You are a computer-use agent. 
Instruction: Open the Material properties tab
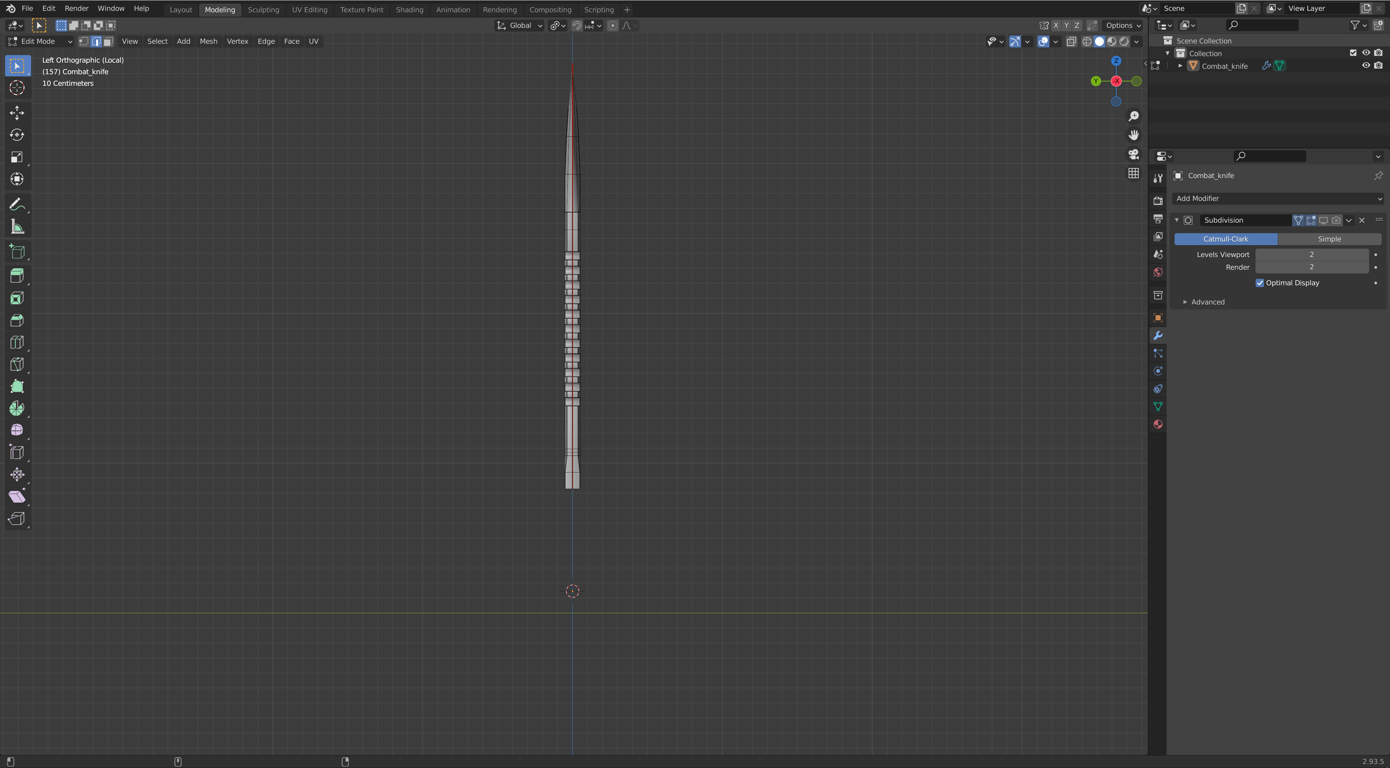pyautogui.click(x=1158, y=424)
